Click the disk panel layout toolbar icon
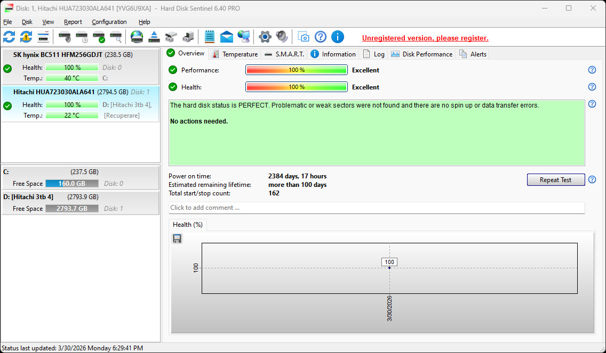Screen dimensions: 606x353 [x=43, y=37]
